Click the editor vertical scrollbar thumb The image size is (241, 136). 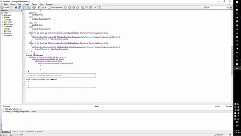pos(232,60)
